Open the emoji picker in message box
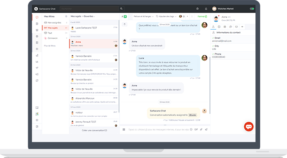This screenshot has height=158, width=287. tap(191, 129)
